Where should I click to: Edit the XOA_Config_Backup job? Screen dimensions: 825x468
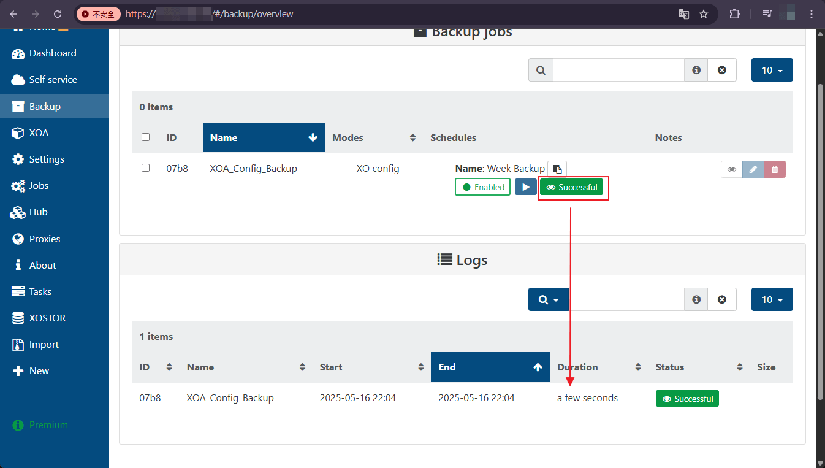(x=753, y=169)
